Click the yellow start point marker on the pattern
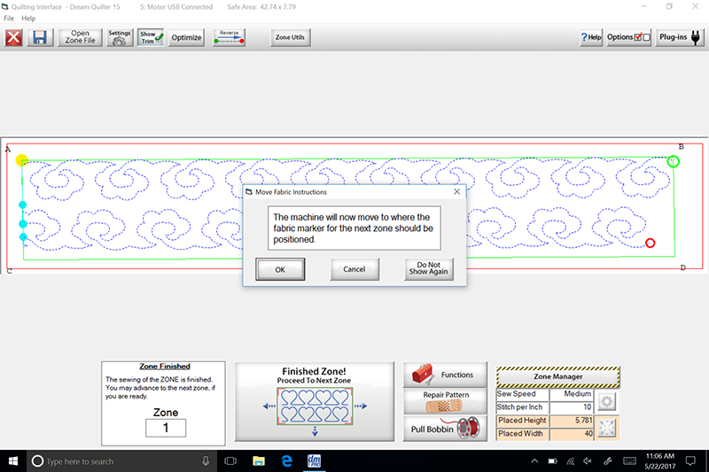709x472 pixels. (x=22, y=161)
